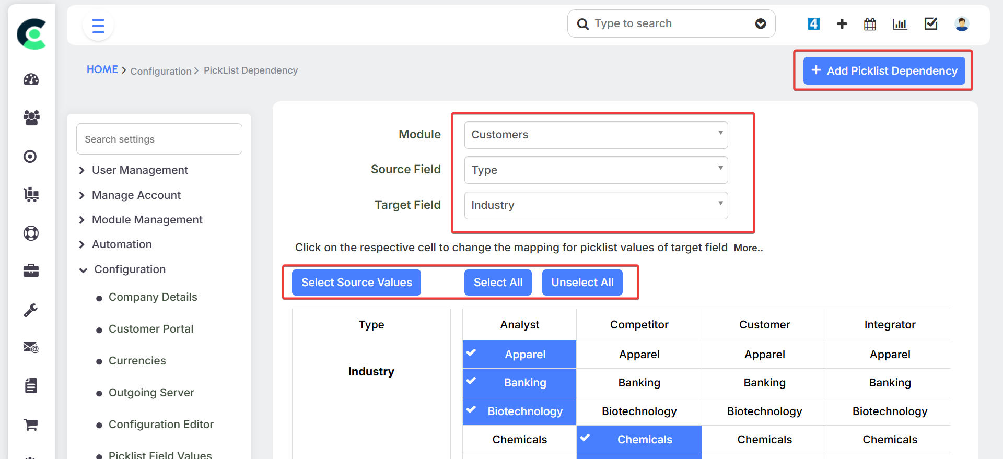Open the Source Field dropdown
This screenshot has height=459, width=1003.
click(x=596, y=170)
